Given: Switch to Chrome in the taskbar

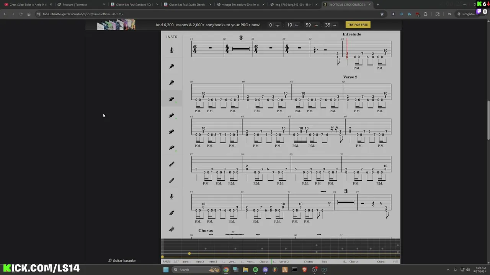Looking at the screenshot, I should point(226,270).
